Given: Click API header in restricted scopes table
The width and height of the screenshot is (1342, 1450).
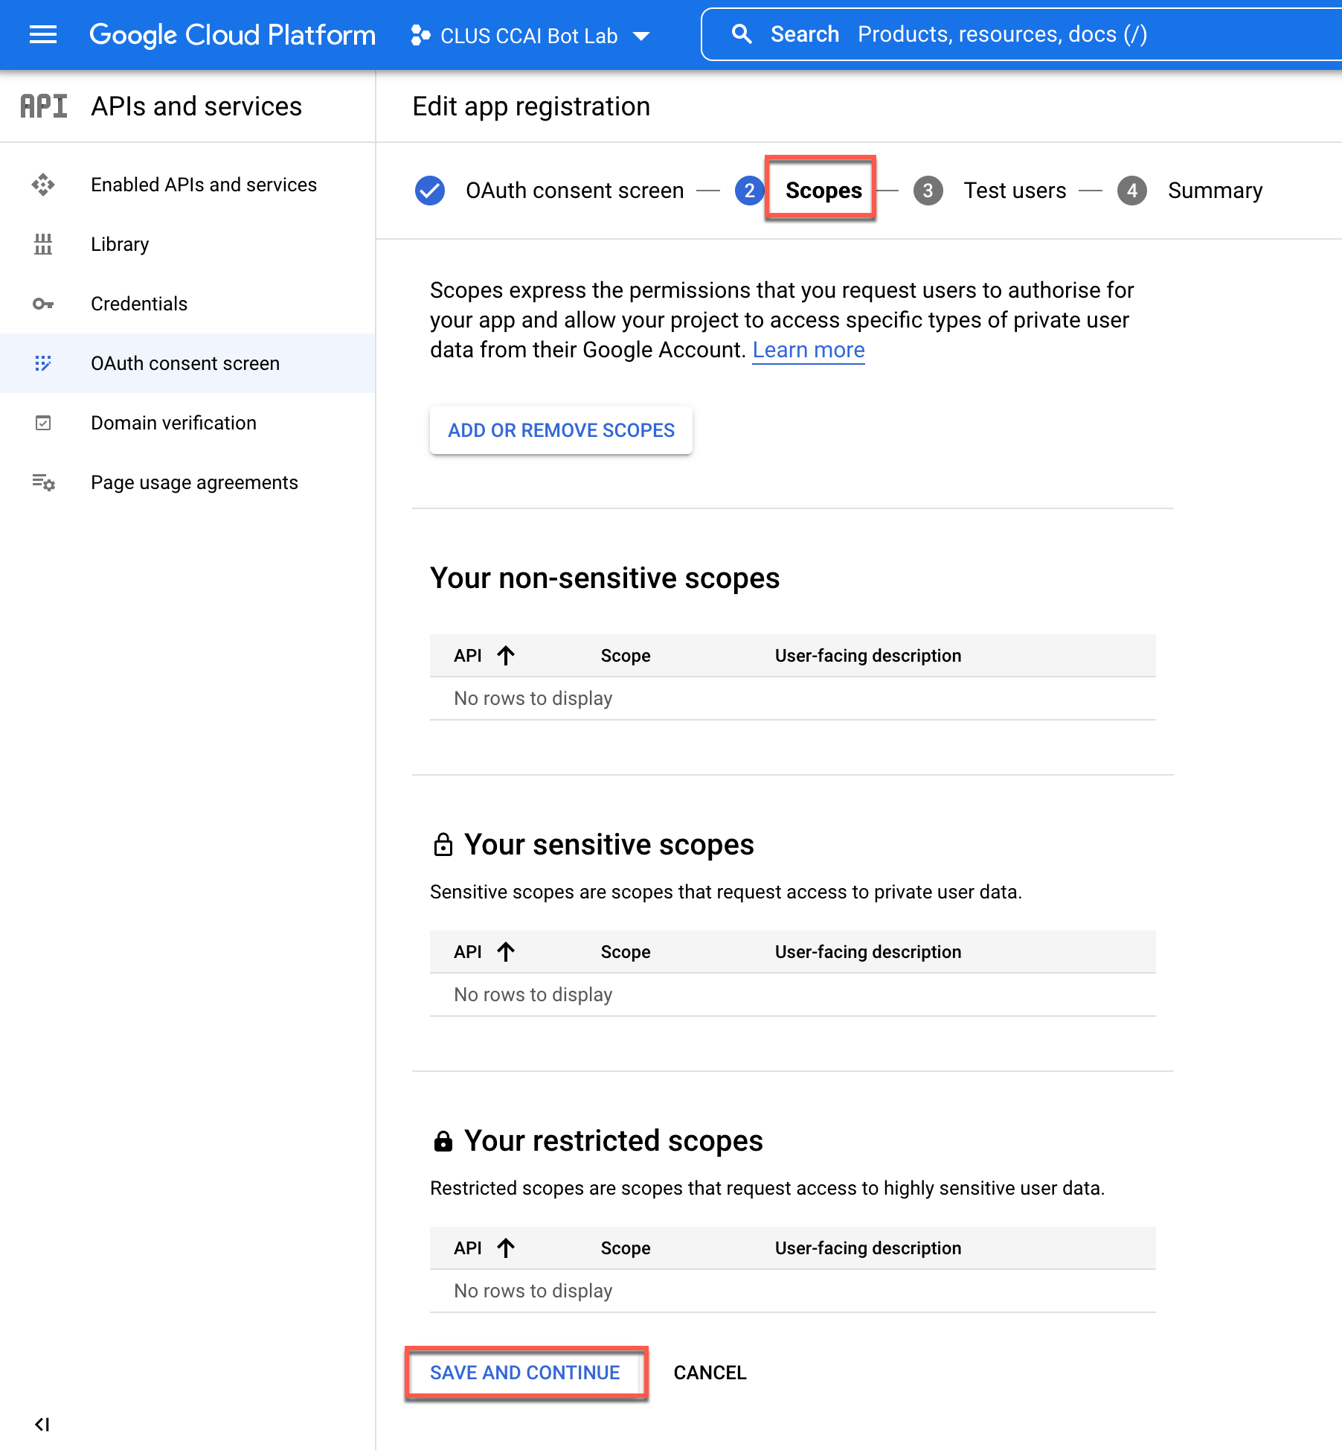Looking at the screenshot, I should click(468, 1248).
